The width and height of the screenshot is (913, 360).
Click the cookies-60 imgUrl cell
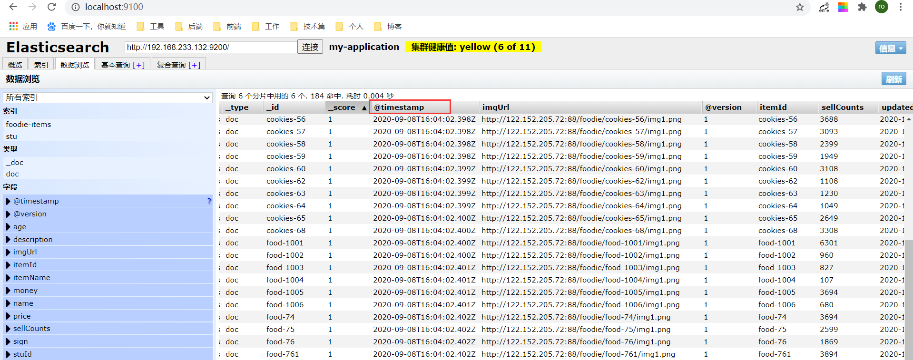tap(581, 169)
